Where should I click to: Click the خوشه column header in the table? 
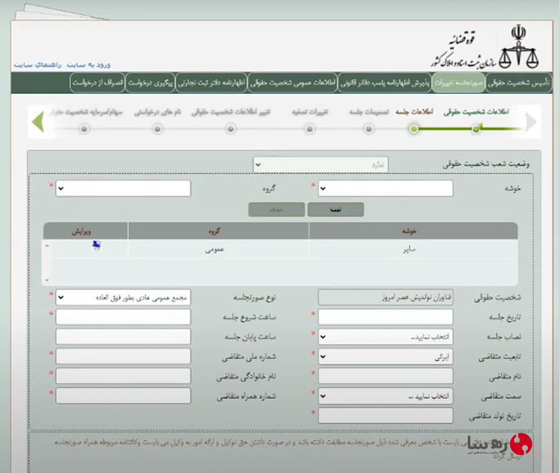(413, 231)
